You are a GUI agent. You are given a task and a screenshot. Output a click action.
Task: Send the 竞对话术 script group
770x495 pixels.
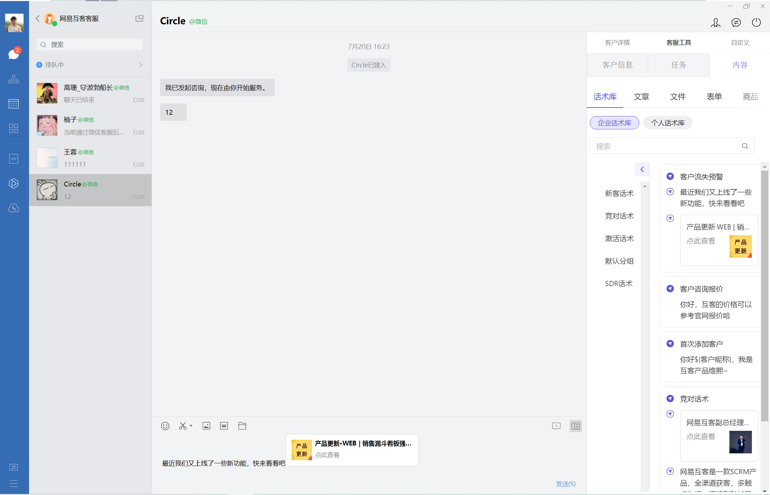click(x=670, y=399)
